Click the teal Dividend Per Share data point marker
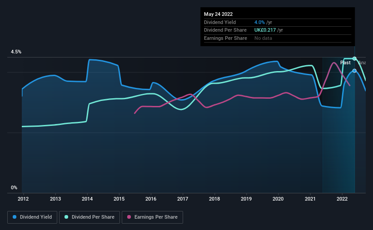Viewport: 373px width, 230px height. pos(354,58)
